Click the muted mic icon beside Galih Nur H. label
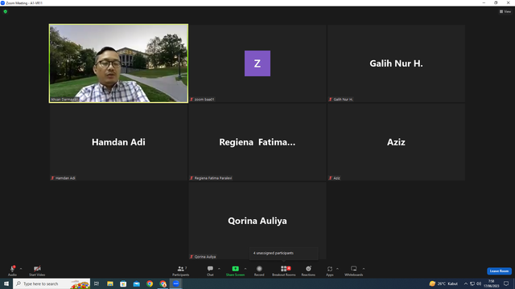This screenshot has width=515, height=289. pyautogui.click(x=331, y=100)
